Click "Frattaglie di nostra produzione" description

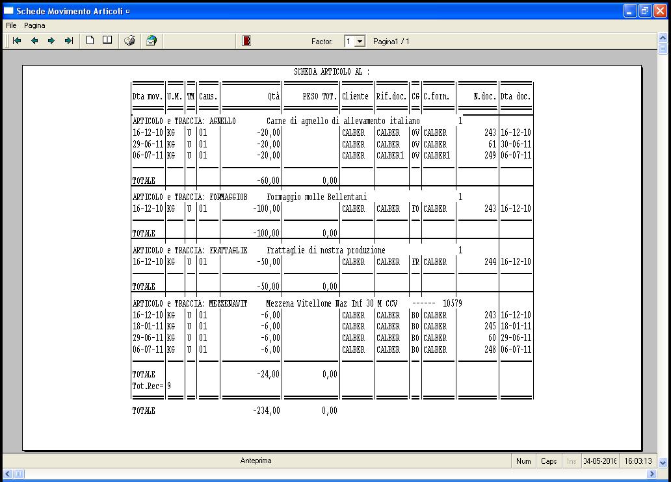[x=326, y=250]
